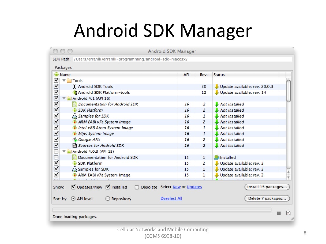Click the Status column header
This screenshot has height=244, width=326.
click(245, 75)
